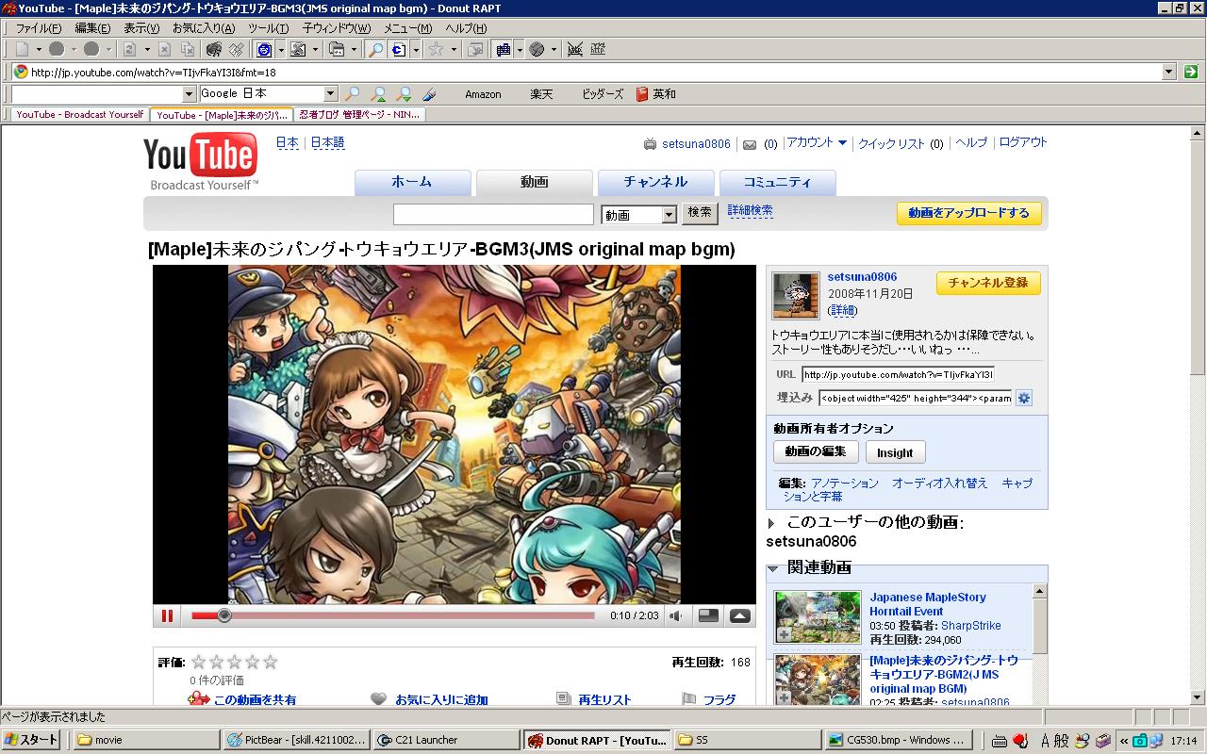Open the お気に入り(A) favorites menu
This screenshot has height=754, width=1207.
pyautogui.click(x=204, y=28)
